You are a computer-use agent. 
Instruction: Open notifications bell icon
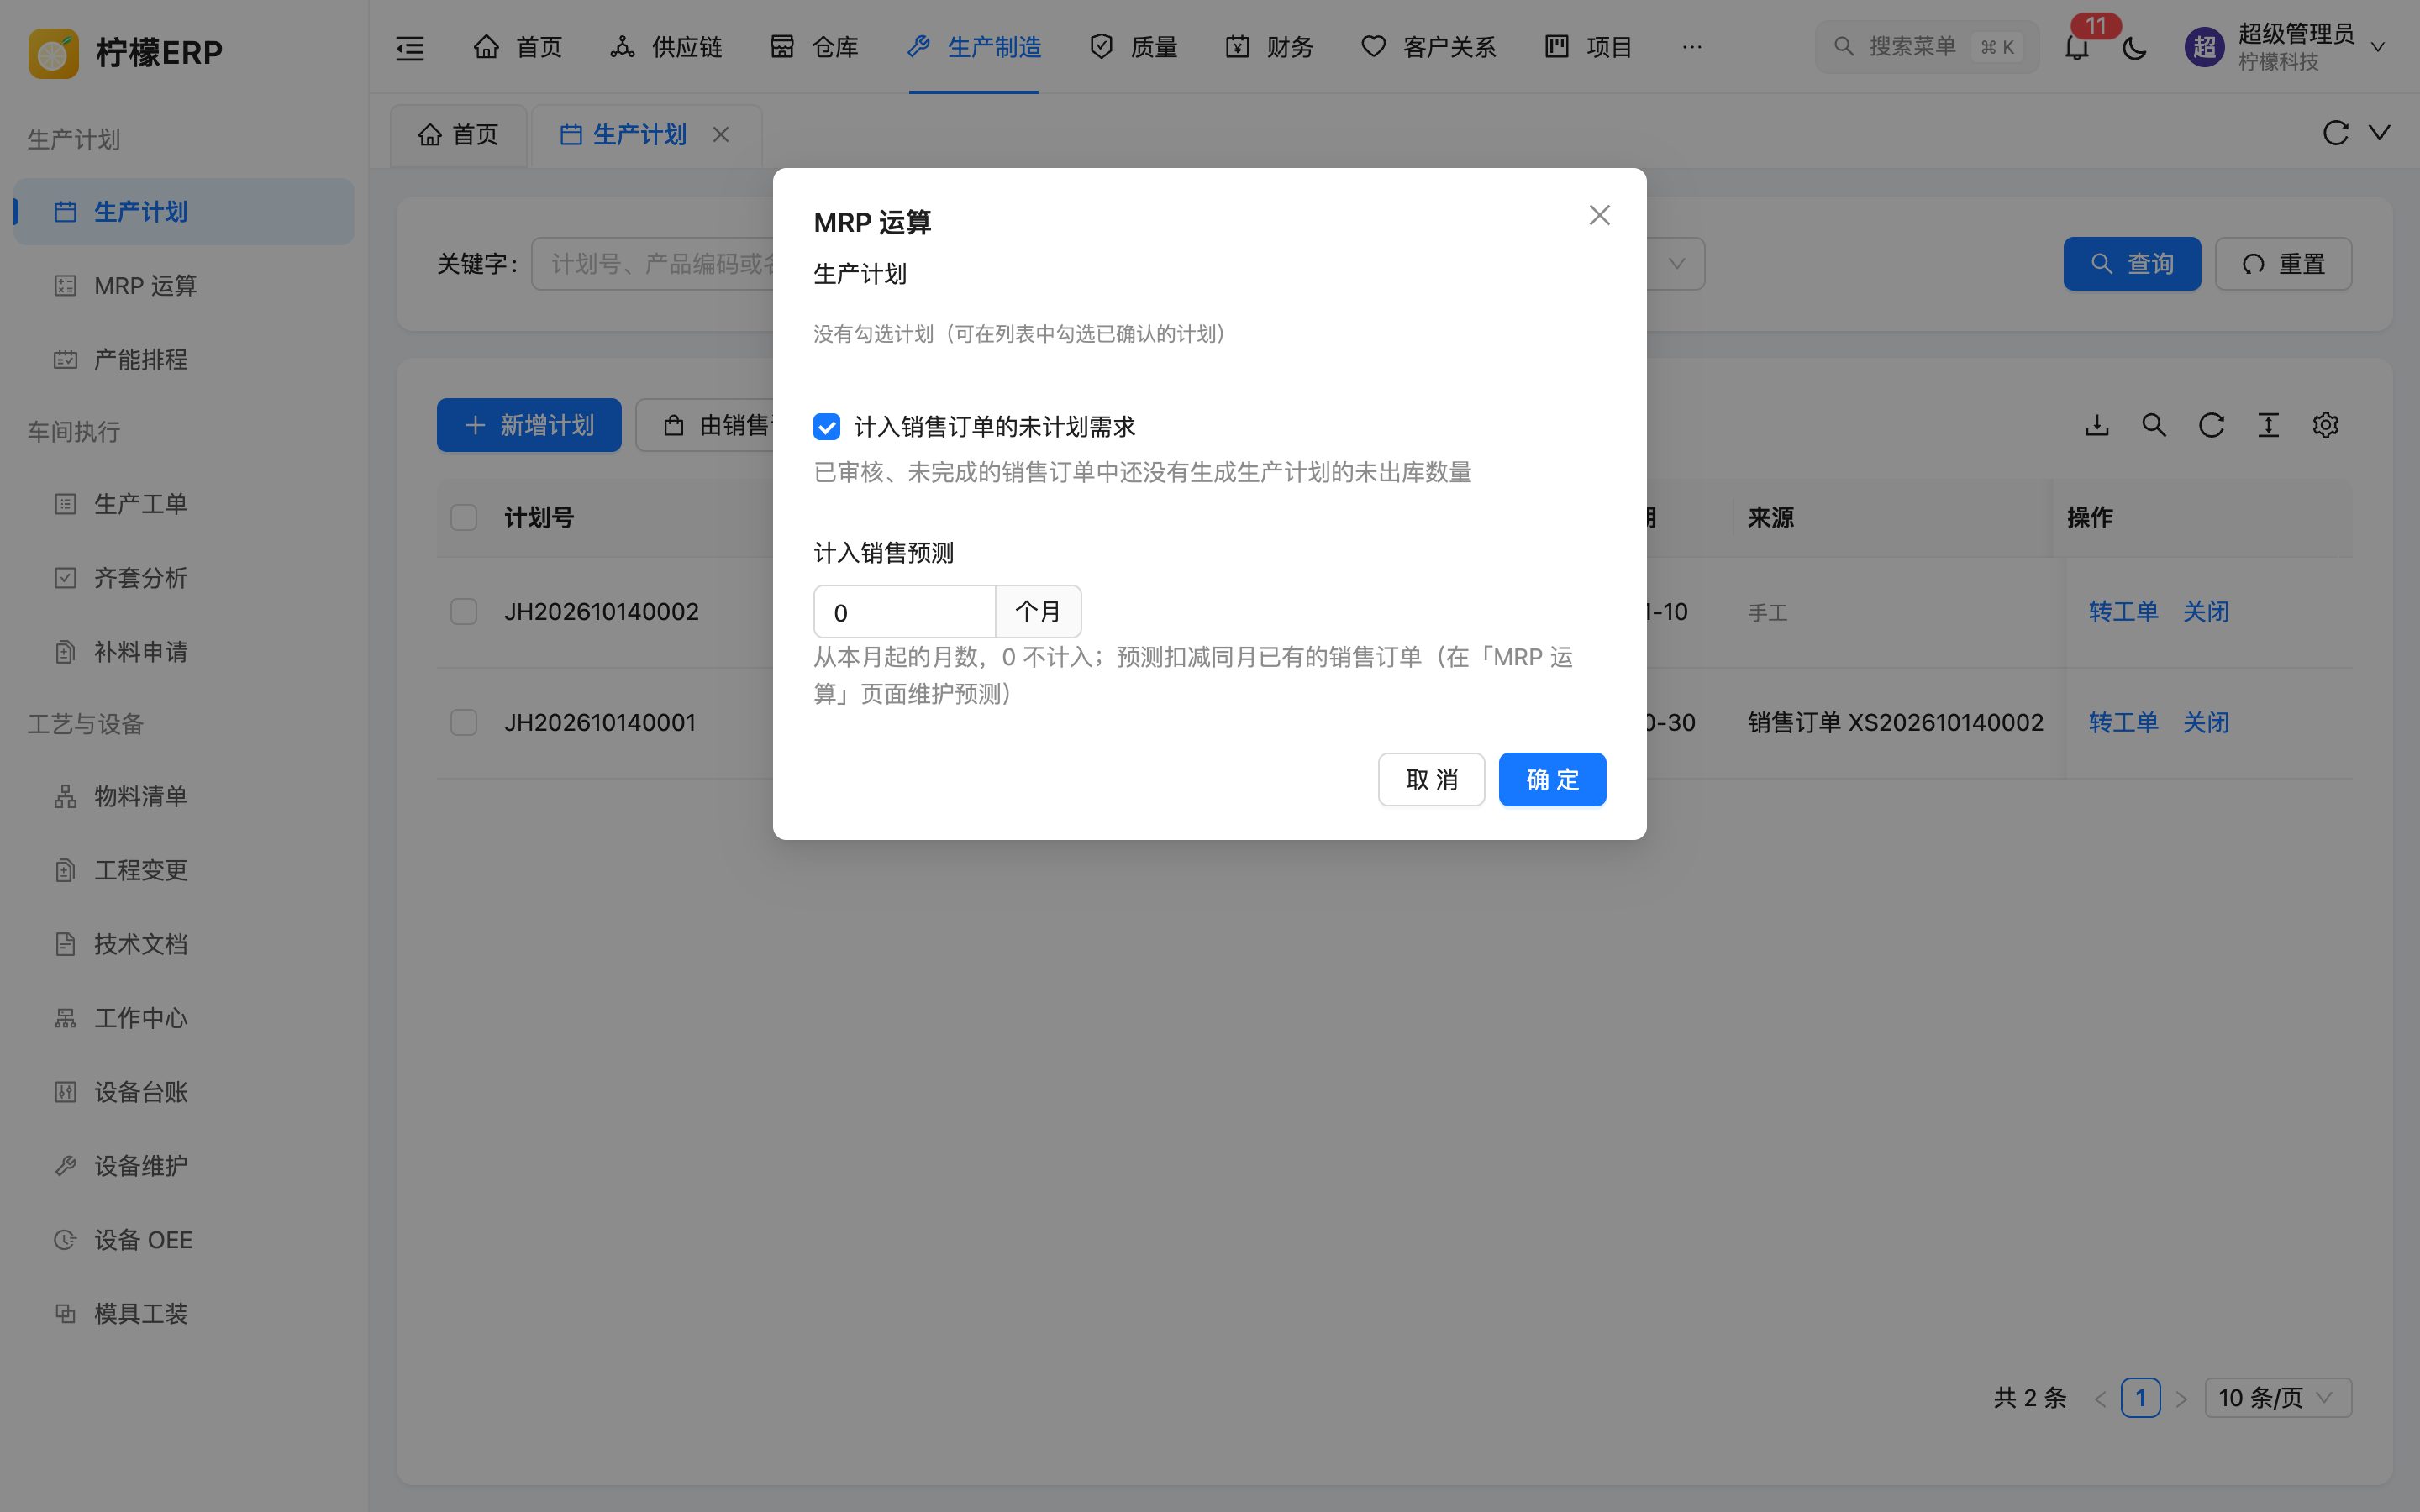(2077, 47)
